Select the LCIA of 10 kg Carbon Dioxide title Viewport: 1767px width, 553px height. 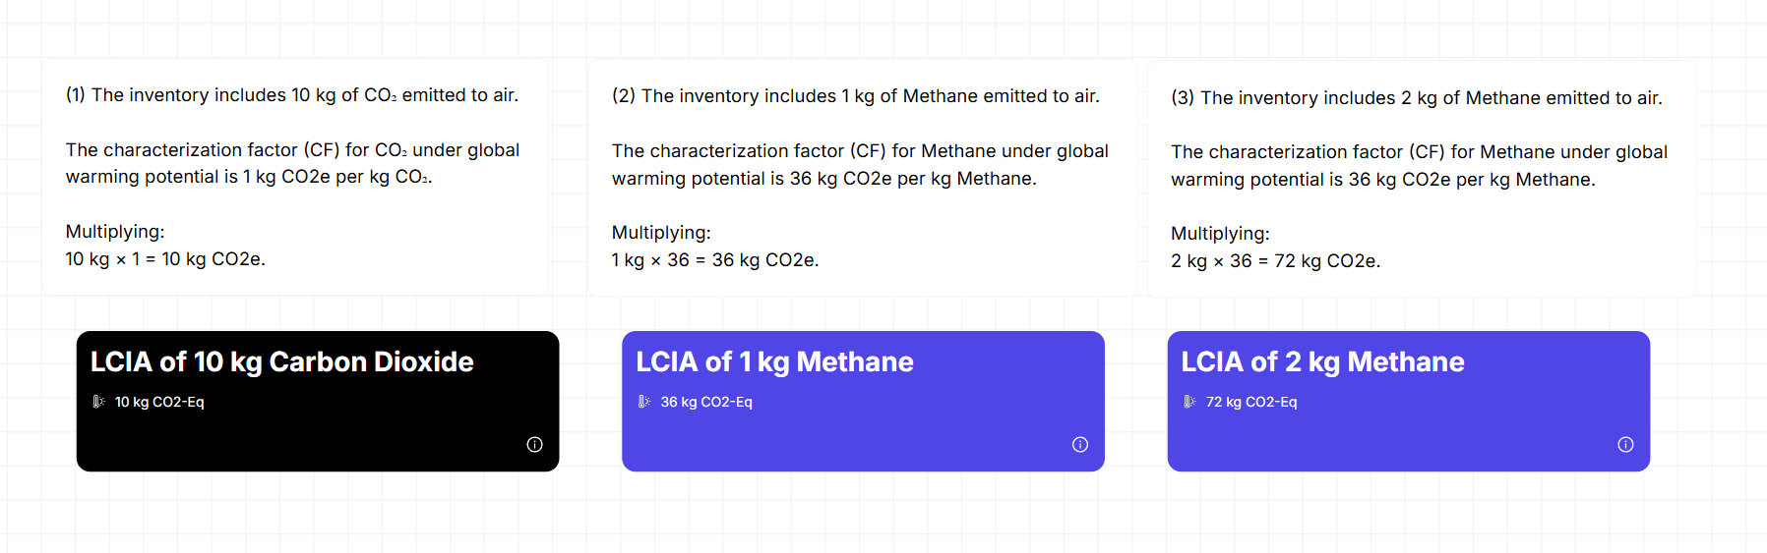[281, 362]
